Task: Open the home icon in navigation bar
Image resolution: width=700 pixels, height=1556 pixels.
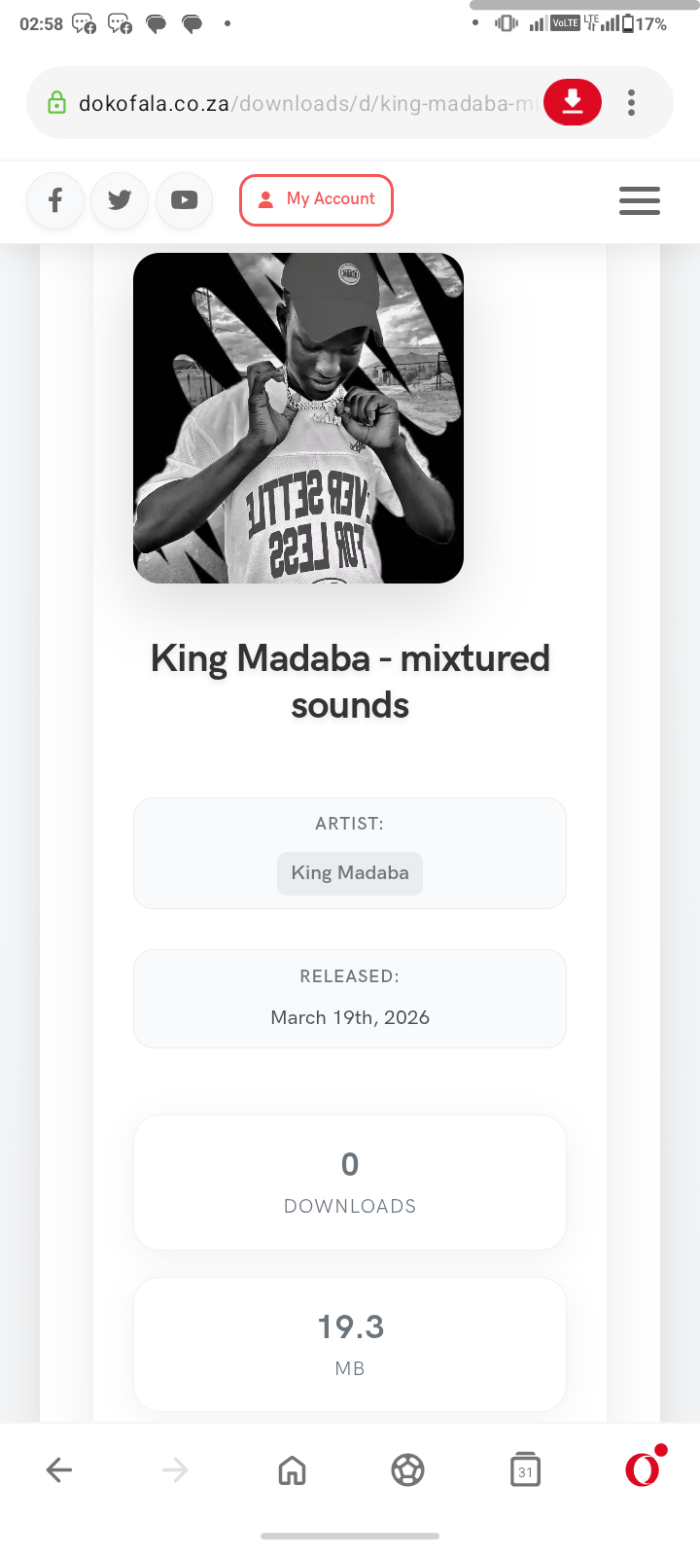Action: (292, 1469)
